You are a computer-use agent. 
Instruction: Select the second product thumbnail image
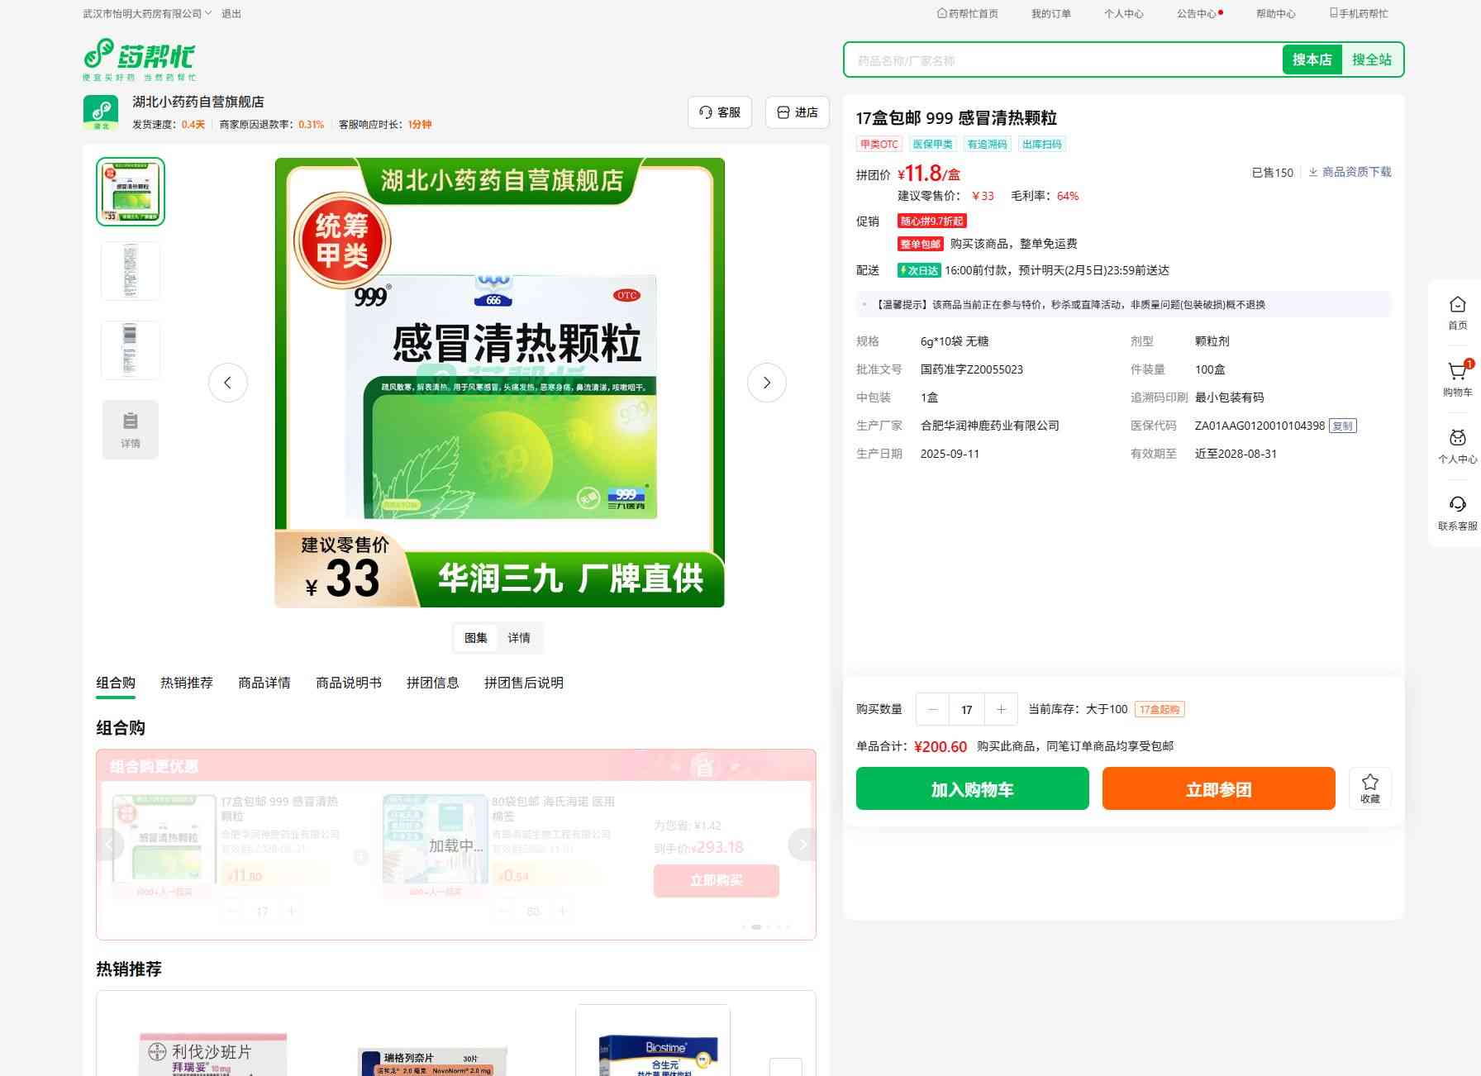coord(131,271)
